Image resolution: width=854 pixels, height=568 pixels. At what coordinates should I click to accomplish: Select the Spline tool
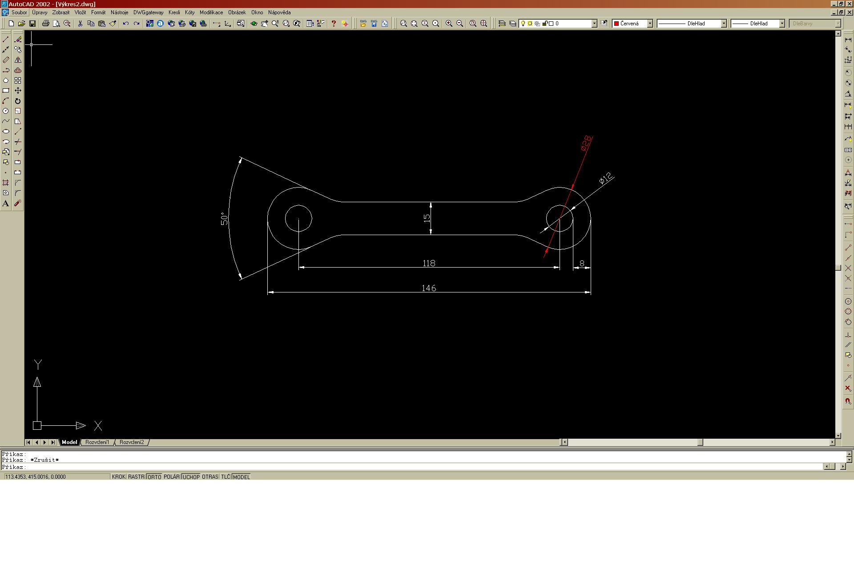[x=6, y=121]
